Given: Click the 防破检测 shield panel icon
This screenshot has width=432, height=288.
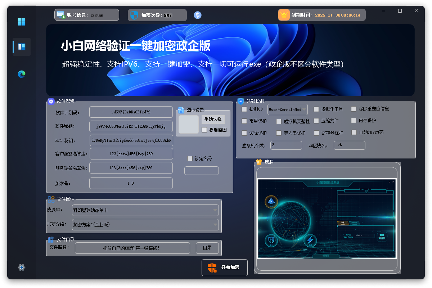Looking at the screenshot, I should (241, 101).
